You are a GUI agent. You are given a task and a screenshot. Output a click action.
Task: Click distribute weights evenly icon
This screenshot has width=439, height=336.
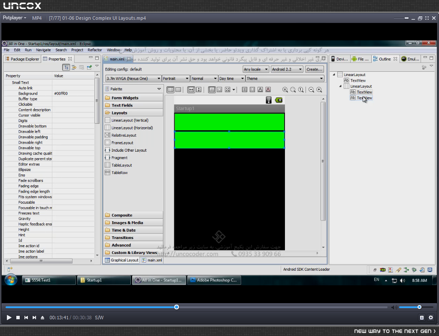(x=245, y=90)
